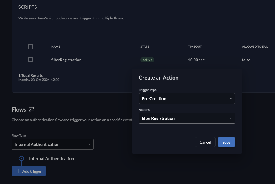275x184 pixels.
Task: Click the Add trigger button
Action: (x=29, y=171)
